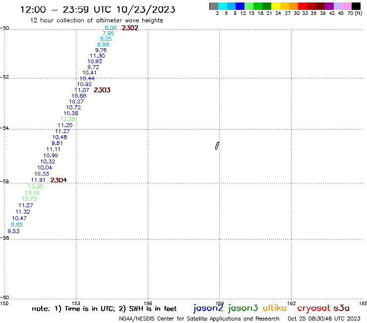Click the 10.44 wave height reading
Image resolution: width=367 pixels, height=323 pixels.
coord(87,79)
